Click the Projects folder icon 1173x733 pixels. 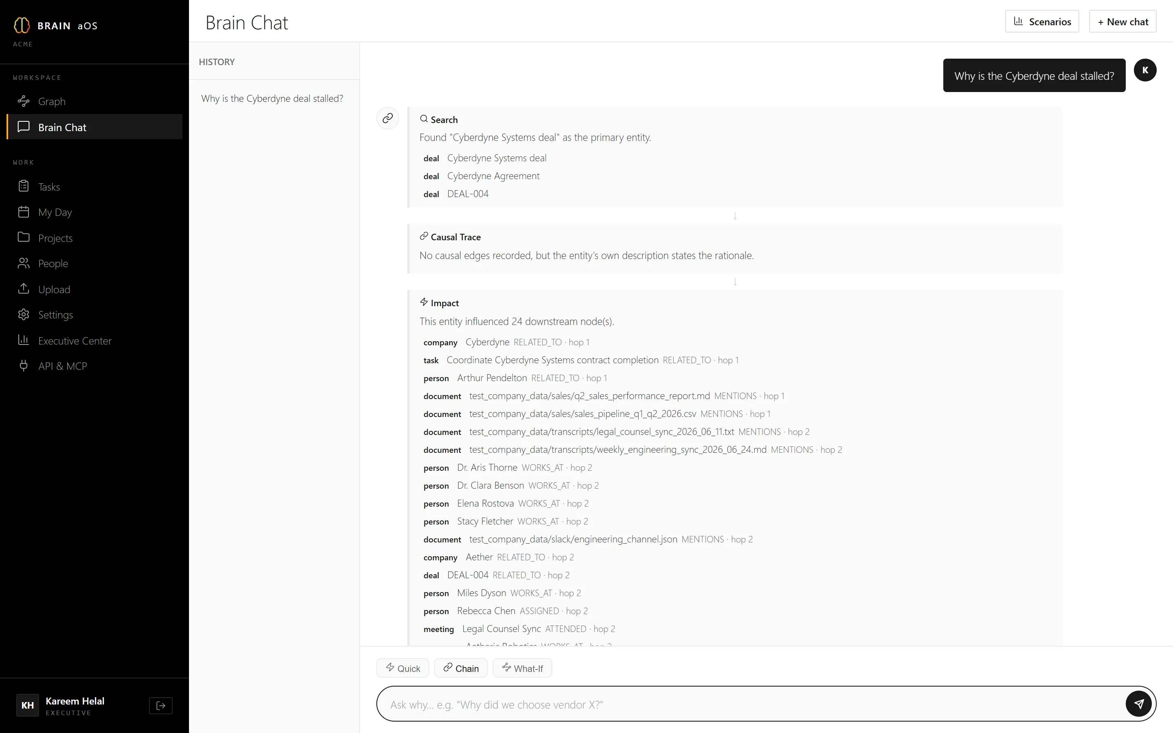[x=23, y=237]
